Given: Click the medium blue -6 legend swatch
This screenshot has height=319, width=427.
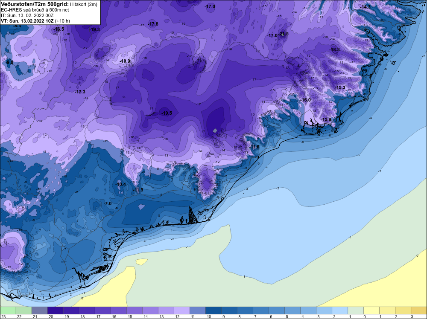Looking at the screenshot, I should 276,310.
